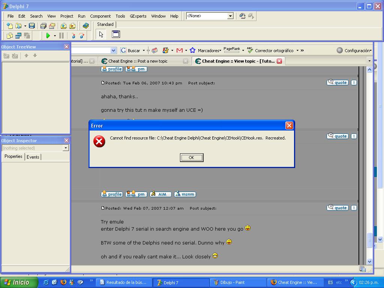Screen dimensions: 384x288
Task: Click the New Items icon in Delphi toolbar
Action: click(9, 26)
